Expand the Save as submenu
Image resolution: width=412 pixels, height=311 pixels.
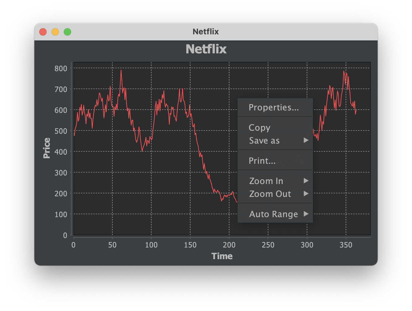[264, 140]
